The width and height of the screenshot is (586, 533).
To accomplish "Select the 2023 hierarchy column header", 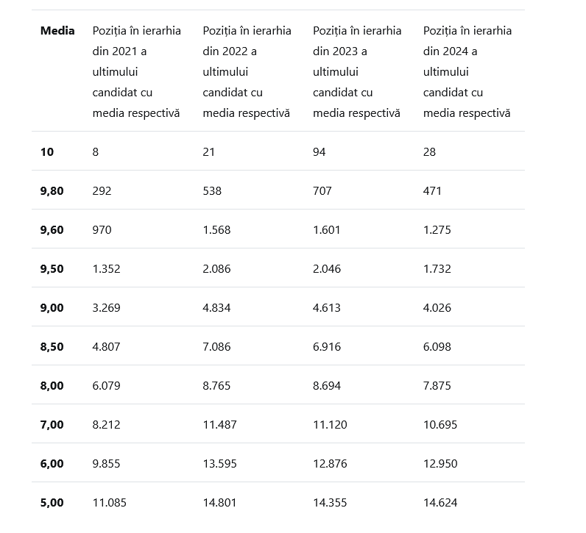I will [x=357, y=71].
